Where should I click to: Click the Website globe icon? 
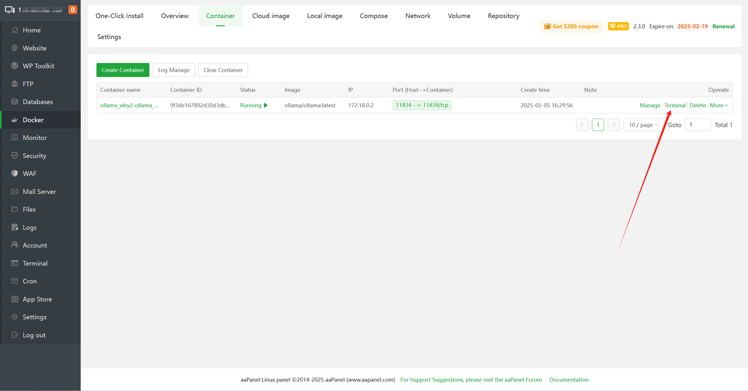coord(15,48)
